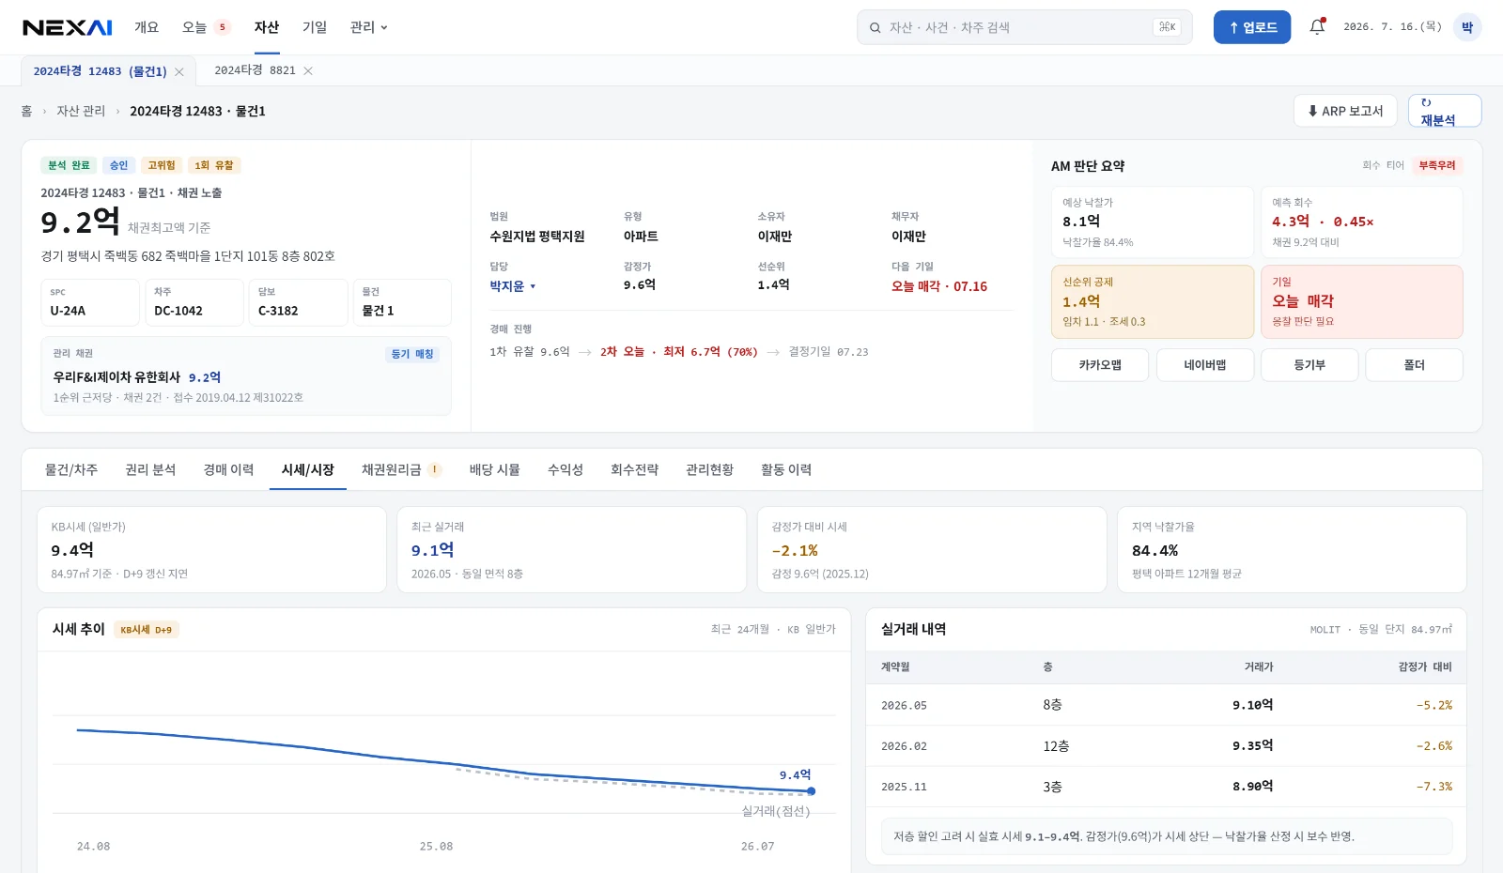Screen dimensions: 1503x873
Task: Open the 활동 이력 tab
Action: (786, 469)
